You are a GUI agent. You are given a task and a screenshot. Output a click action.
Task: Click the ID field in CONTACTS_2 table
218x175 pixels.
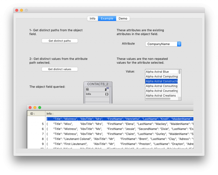97,89
